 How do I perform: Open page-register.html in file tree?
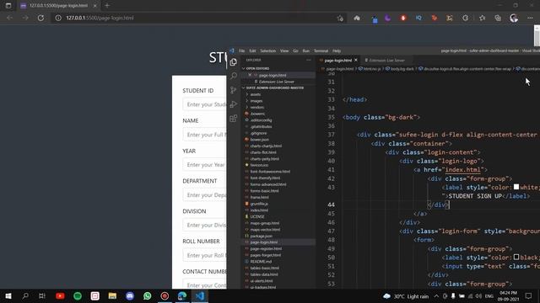click(x=266, y=249)
